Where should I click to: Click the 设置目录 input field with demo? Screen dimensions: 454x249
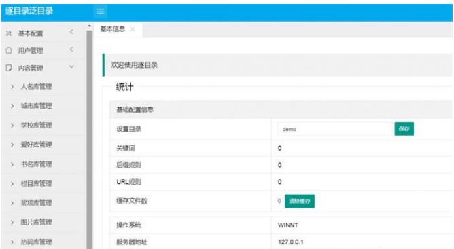point(335,129)
